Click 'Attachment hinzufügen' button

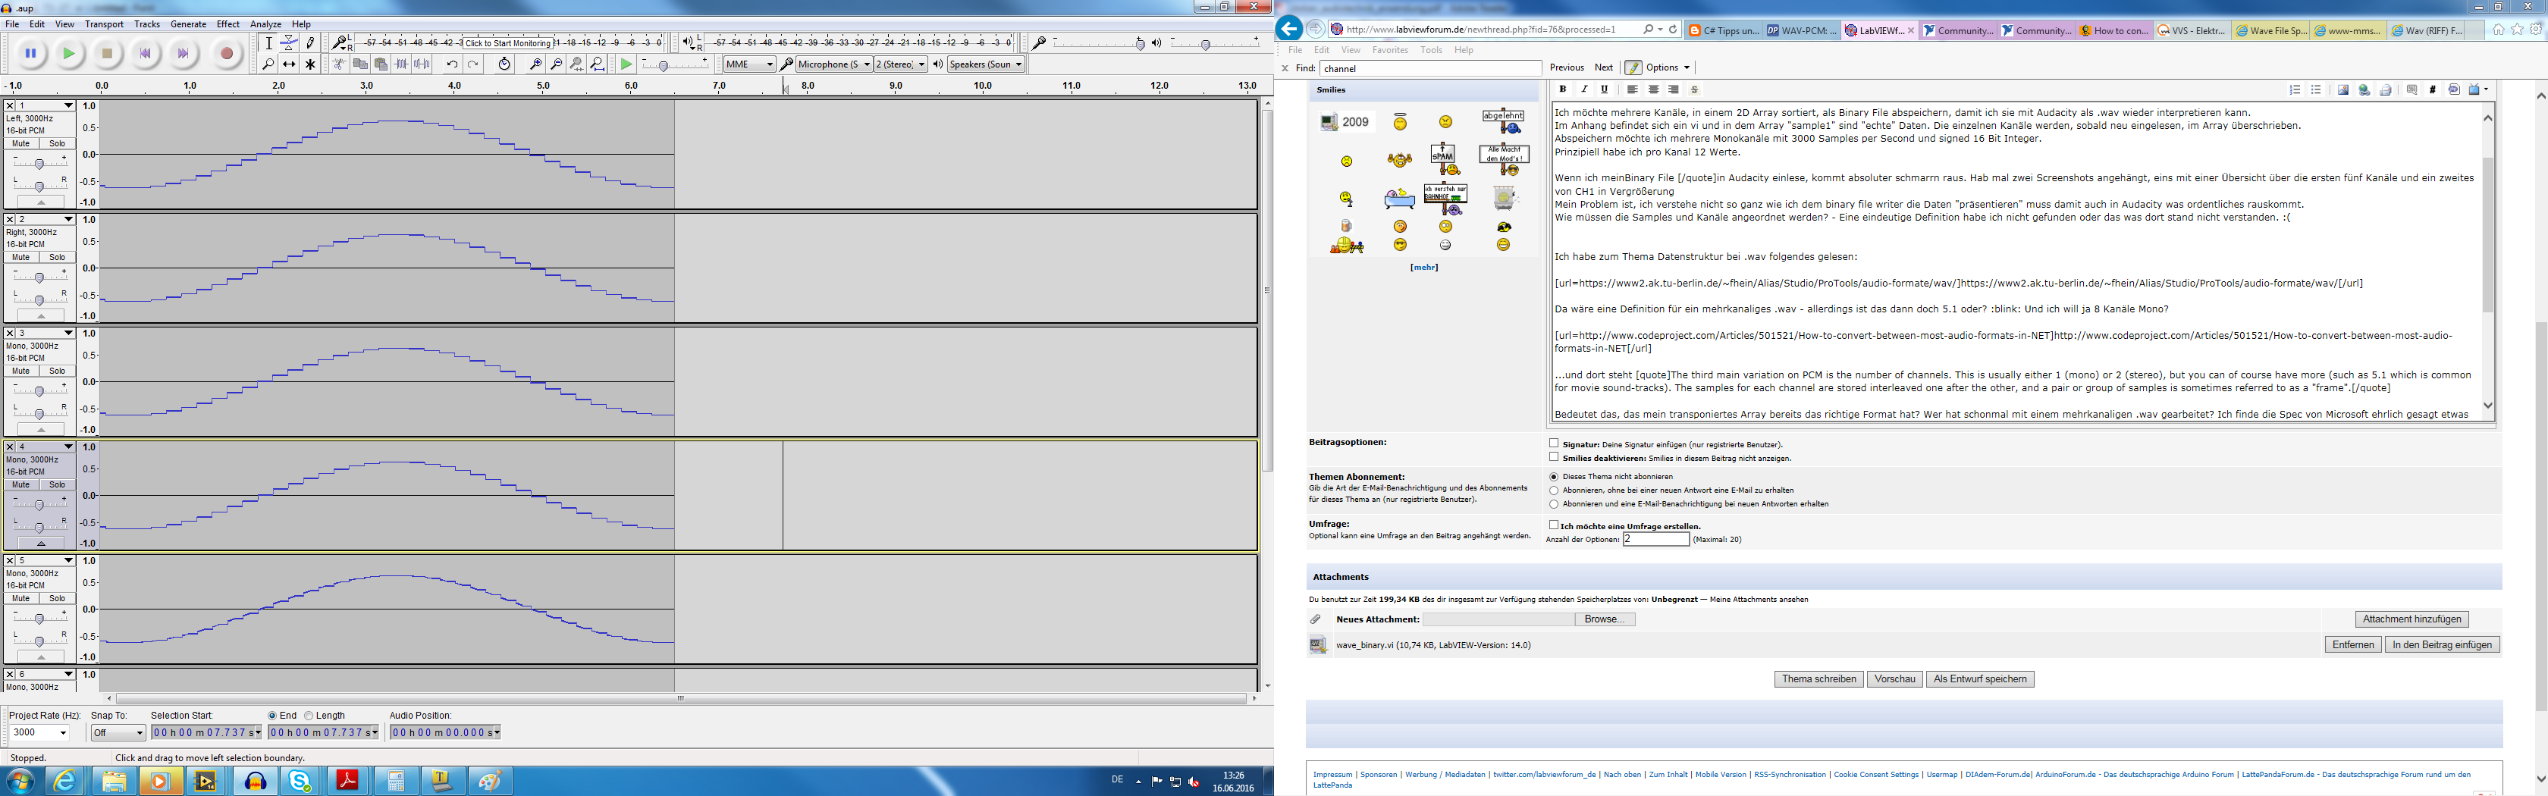point(2411,619)
